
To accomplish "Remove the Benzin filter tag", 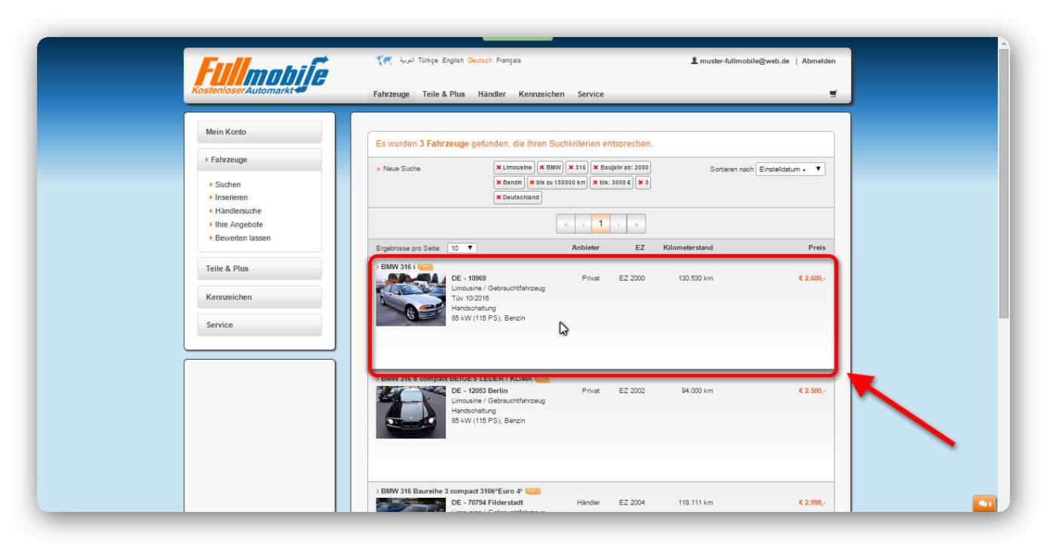I will coord(509,182).
